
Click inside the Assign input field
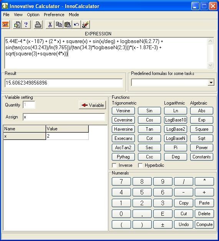[x=64, y=117]
